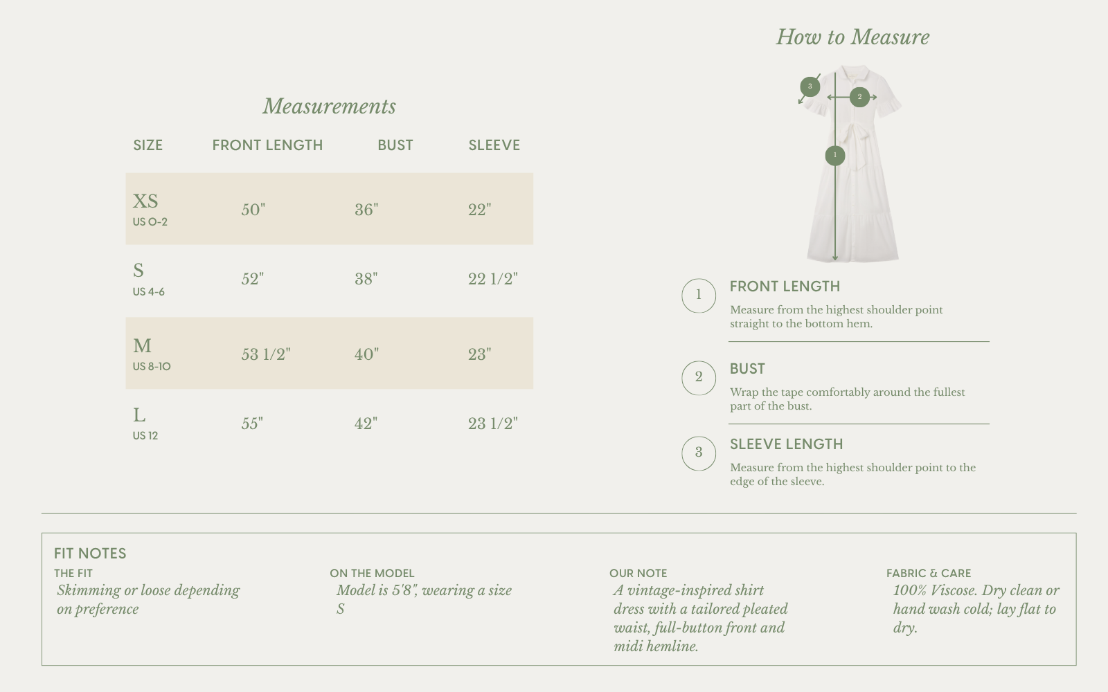
Task: Click the ON THE MODEL label
Action: click(x=372, y=573)
